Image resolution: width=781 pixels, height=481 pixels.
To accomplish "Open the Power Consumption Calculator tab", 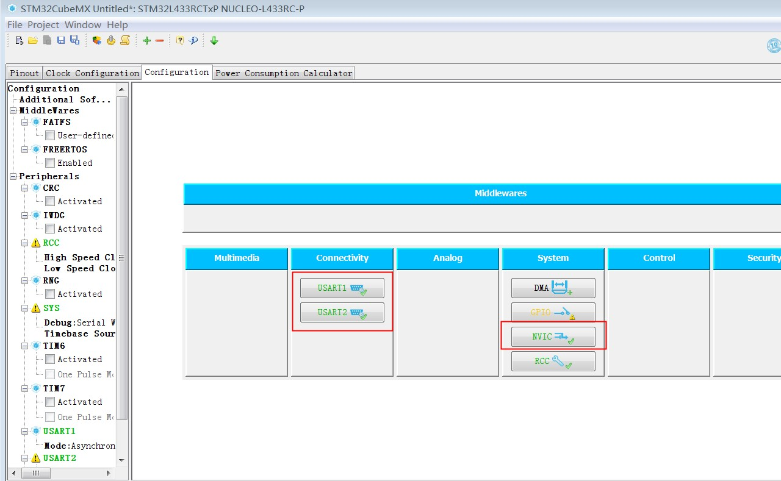I will click(284, 73).
